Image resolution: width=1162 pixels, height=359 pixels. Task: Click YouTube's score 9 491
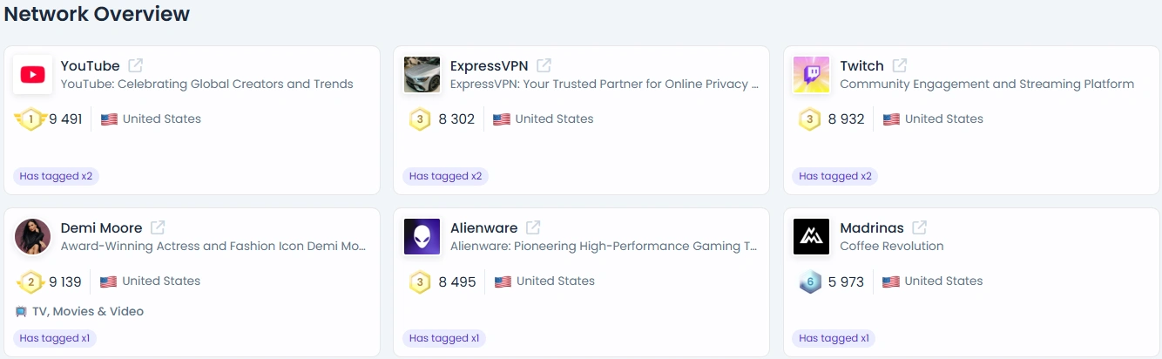pos(65,119)
